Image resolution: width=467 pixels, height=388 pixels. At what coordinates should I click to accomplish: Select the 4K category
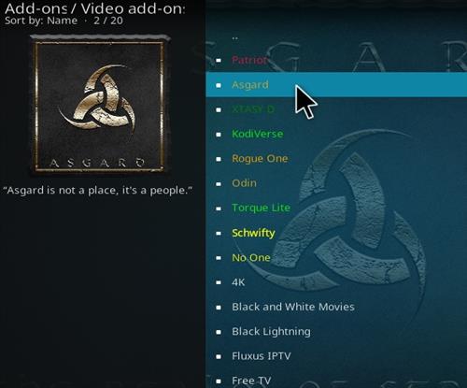pos(336,282)
